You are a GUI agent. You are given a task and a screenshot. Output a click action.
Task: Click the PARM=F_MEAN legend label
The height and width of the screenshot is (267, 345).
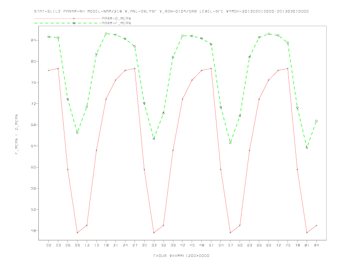116,23
